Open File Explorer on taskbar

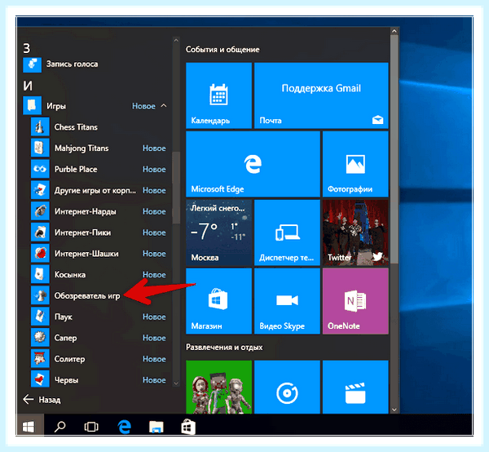click(x=156, y=427)
